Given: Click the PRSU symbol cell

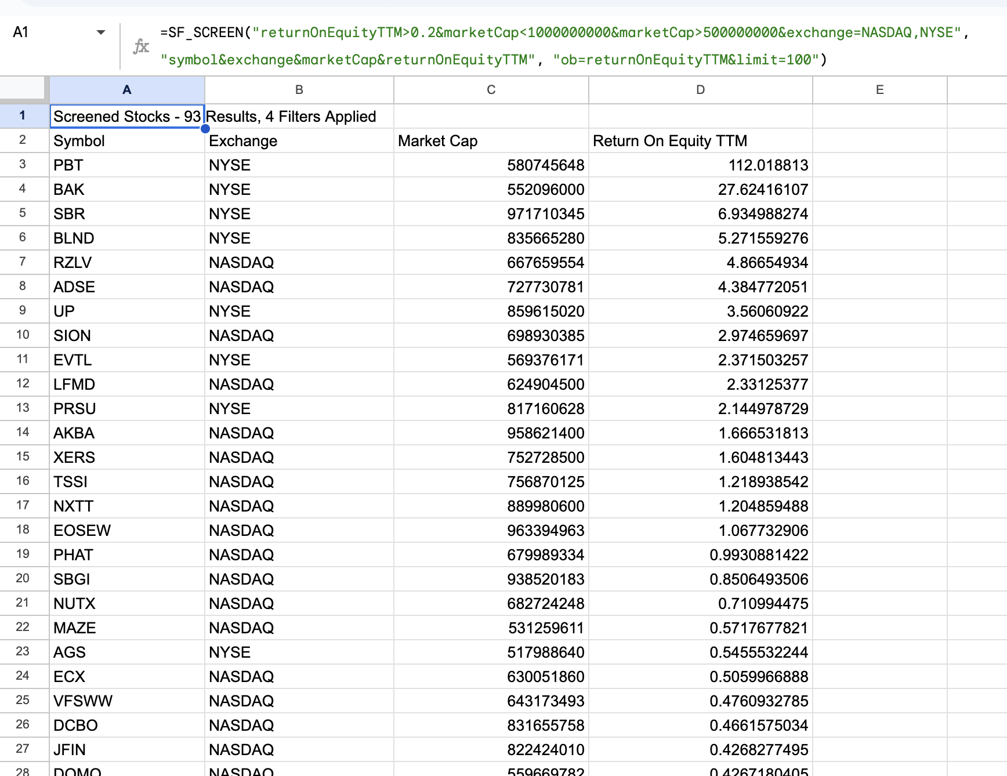Looking at the screenshot, I should point(127,409).
